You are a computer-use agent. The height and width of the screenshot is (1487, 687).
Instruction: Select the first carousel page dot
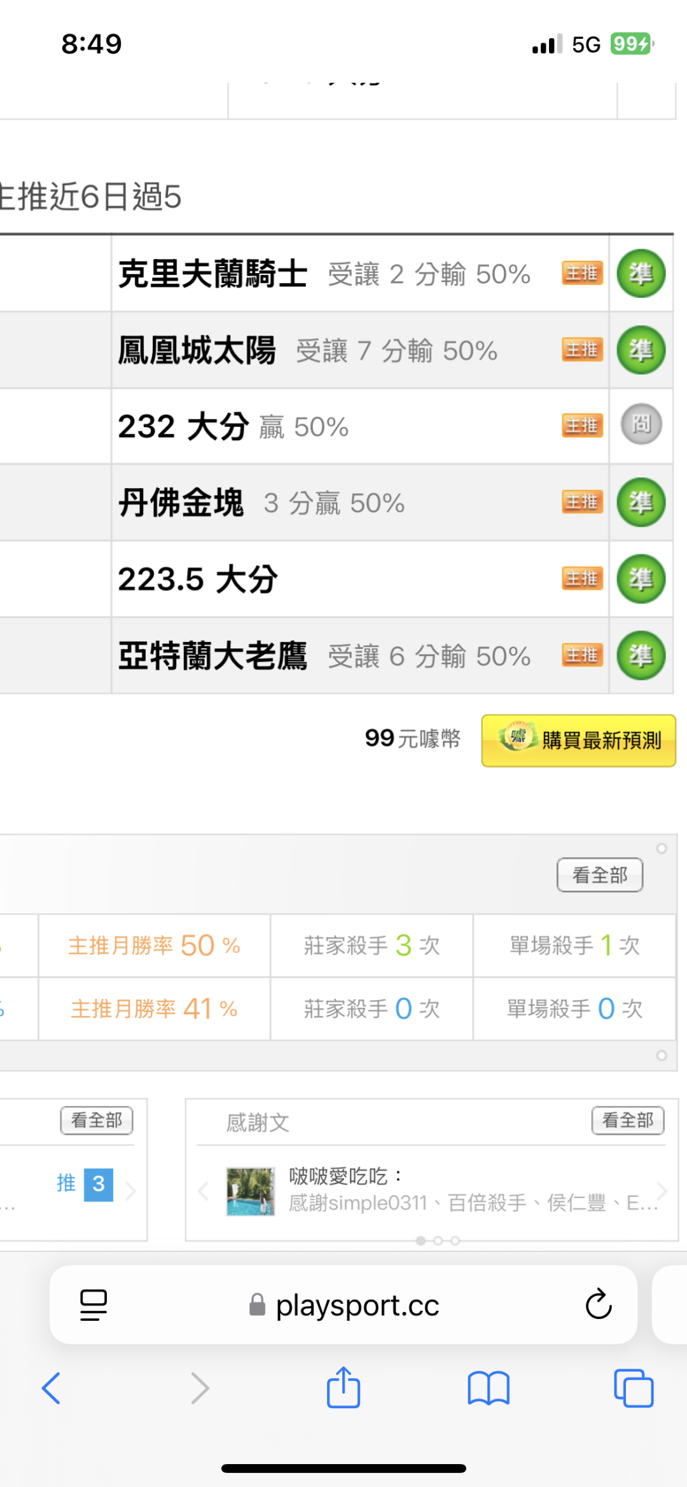tap(420, 1241)
